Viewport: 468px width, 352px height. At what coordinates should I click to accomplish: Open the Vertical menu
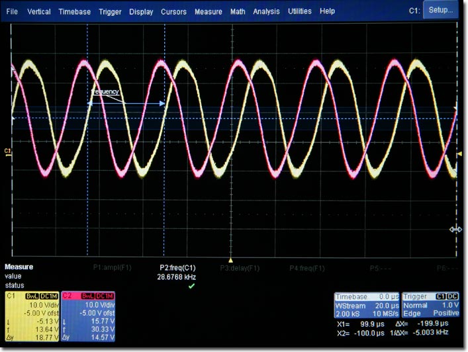point(38,11)
